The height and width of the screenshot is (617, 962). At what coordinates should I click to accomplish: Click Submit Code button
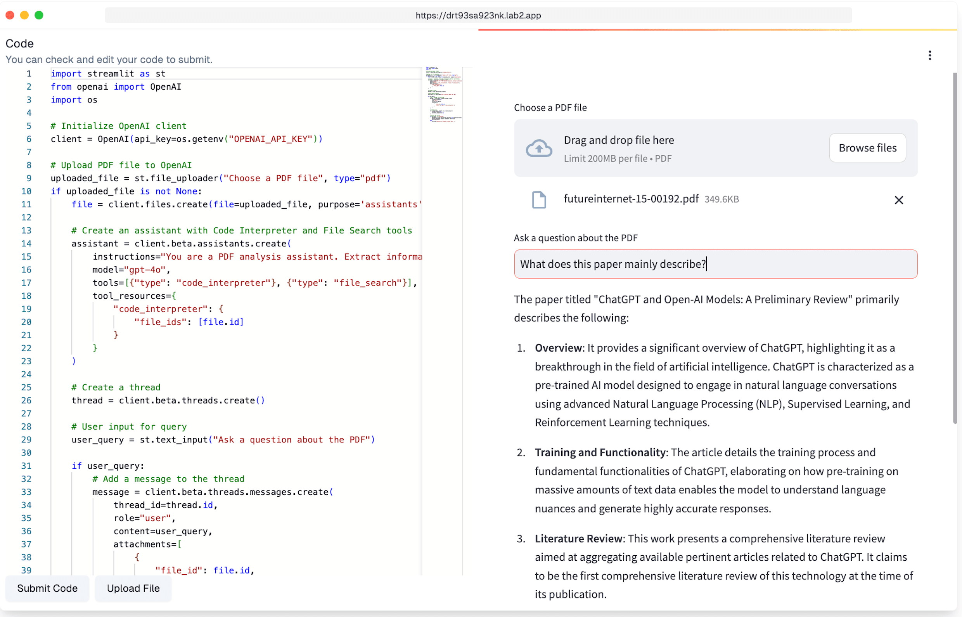[47, 588]
